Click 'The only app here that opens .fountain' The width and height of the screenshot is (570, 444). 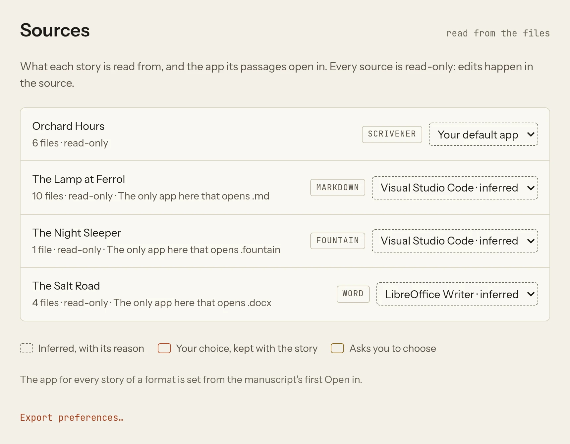coord(194,250)
